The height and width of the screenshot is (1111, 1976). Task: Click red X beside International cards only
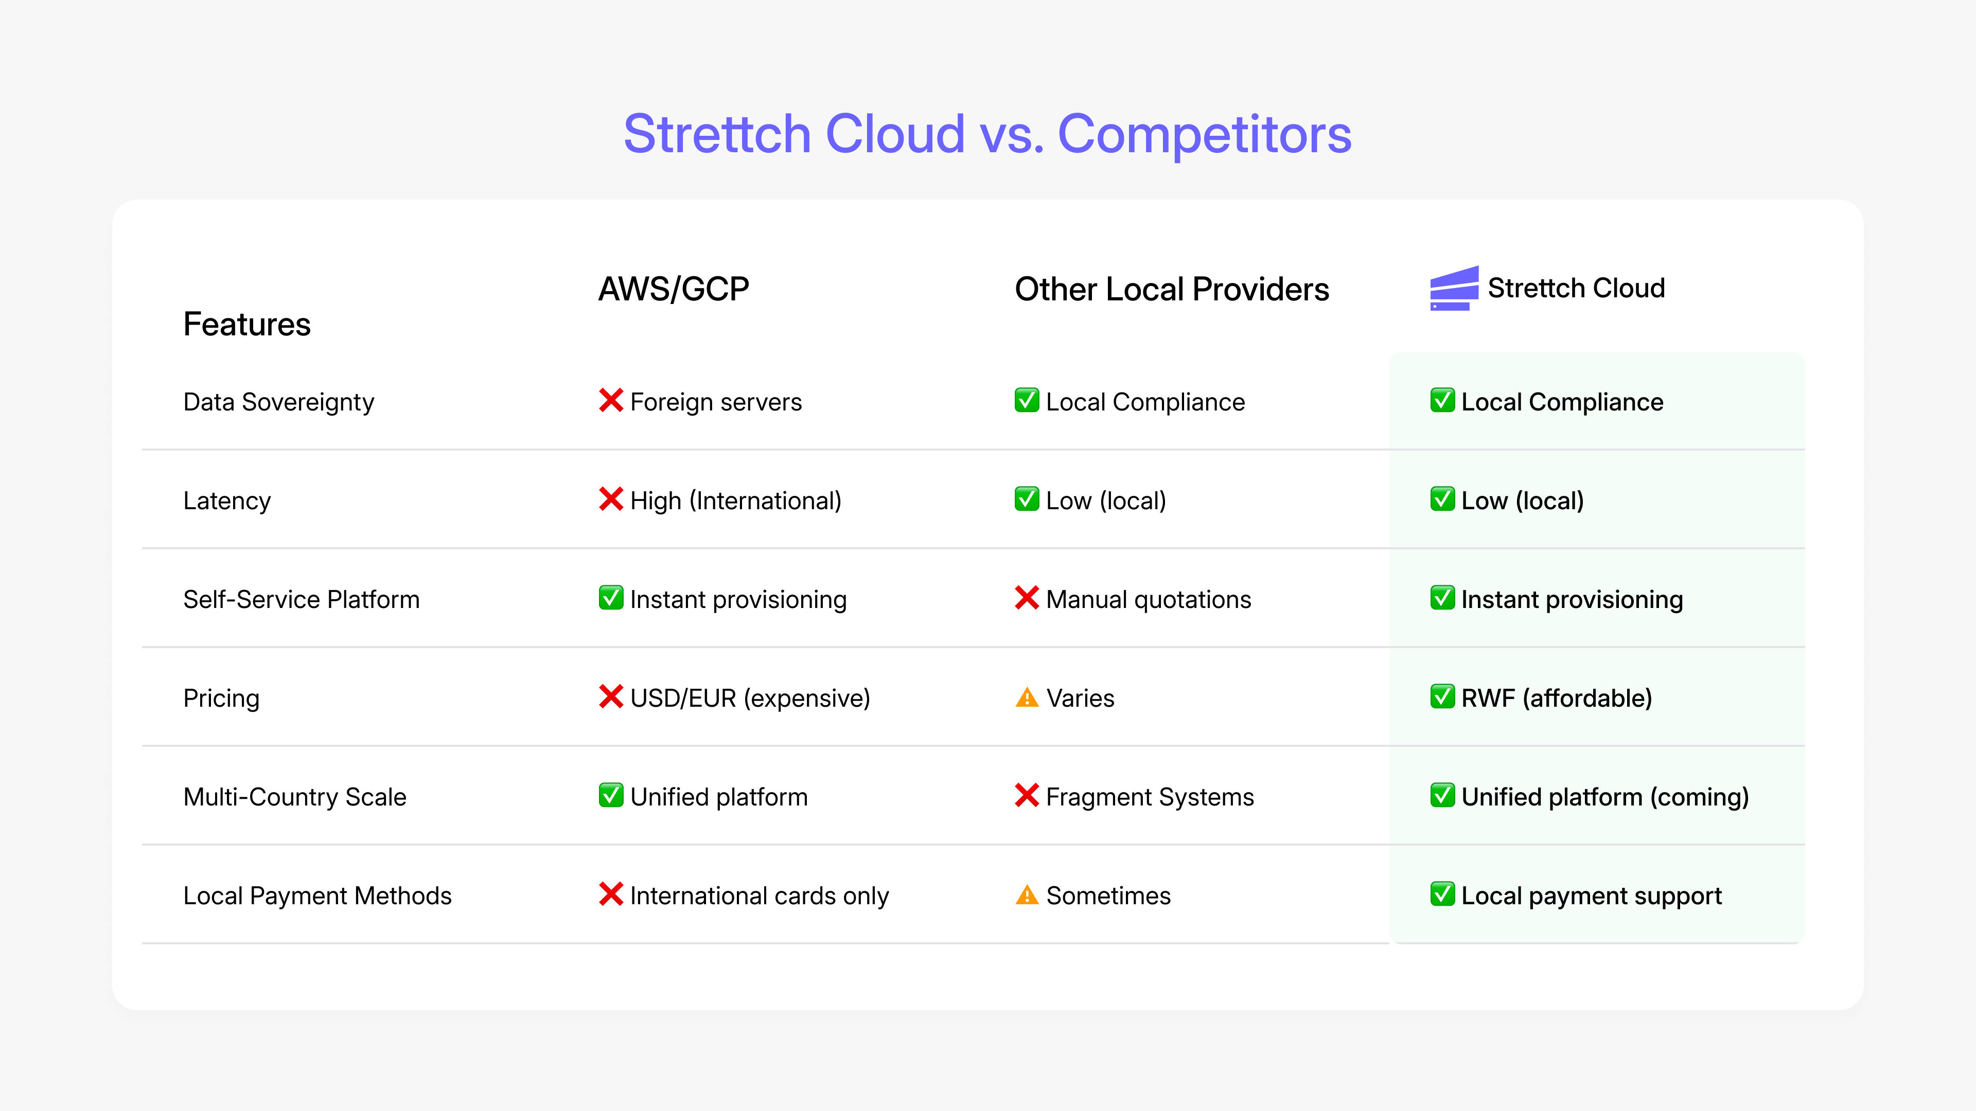click(x=611, y=894)
